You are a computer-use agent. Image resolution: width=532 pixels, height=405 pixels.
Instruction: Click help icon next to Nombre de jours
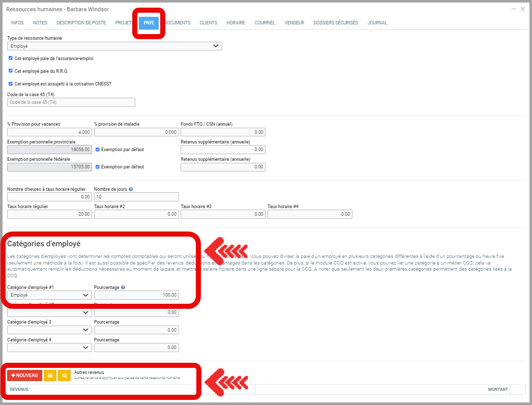pyautogui.click(x=131, y=189)
